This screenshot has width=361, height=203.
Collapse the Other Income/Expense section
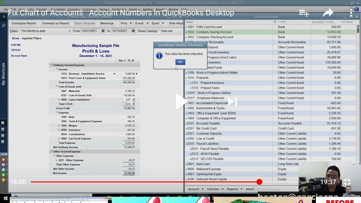click(x=52, y=151)
